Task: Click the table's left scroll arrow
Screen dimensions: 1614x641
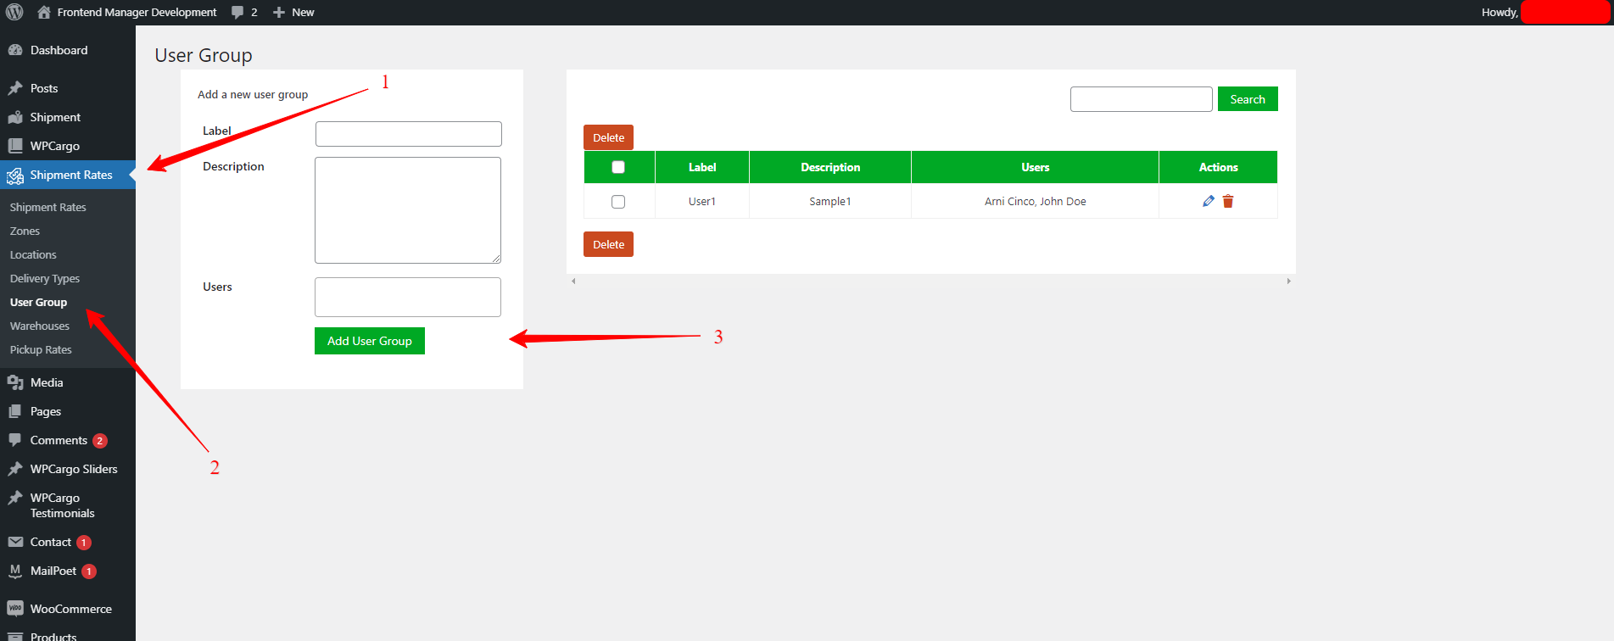Action: (573, 281)
